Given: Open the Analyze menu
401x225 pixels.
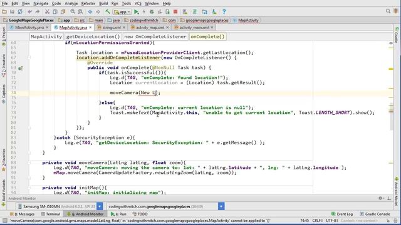Looking at the screenshot, I should (x=71, y=4).
